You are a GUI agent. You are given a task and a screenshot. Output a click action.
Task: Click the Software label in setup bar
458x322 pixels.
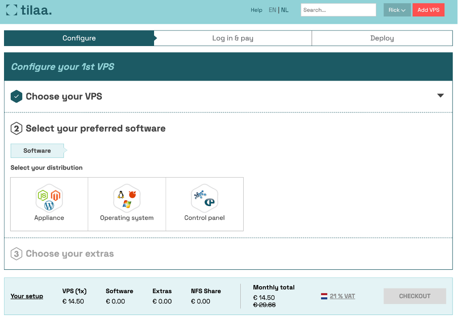tap(120, 291)
